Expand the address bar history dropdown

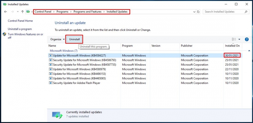[194, 12]
